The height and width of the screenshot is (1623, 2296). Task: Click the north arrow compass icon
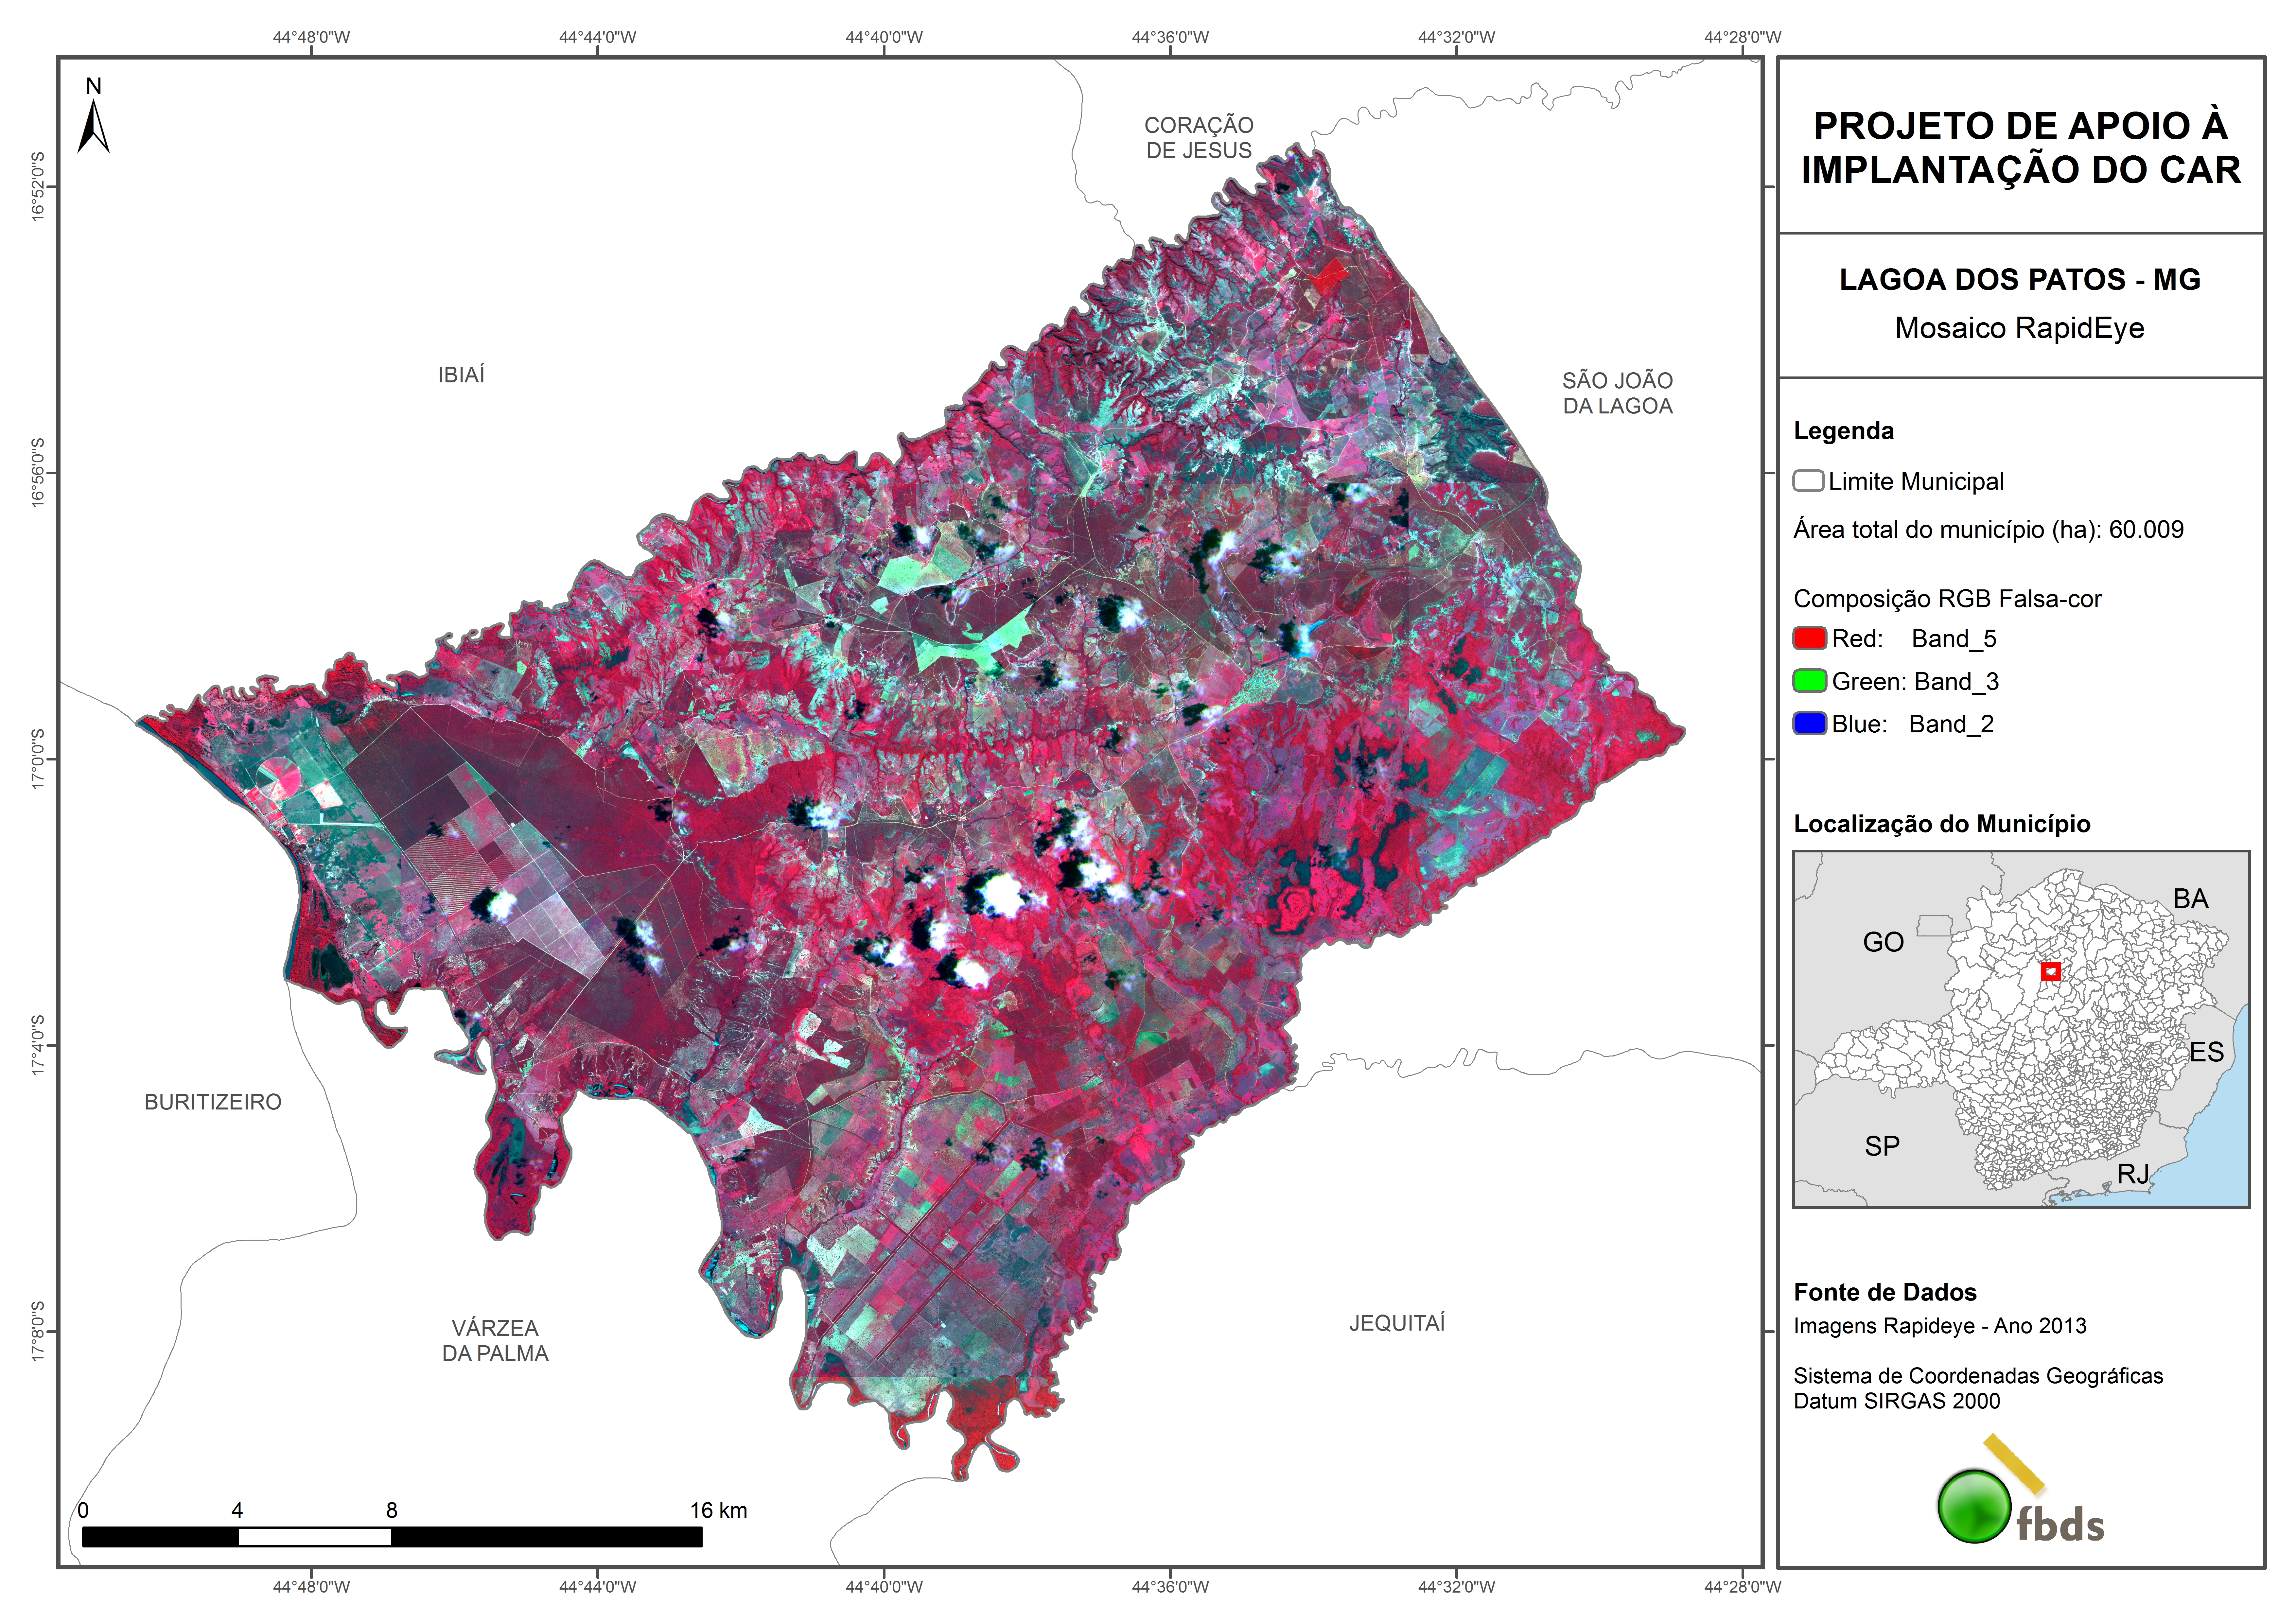point(93,127)
